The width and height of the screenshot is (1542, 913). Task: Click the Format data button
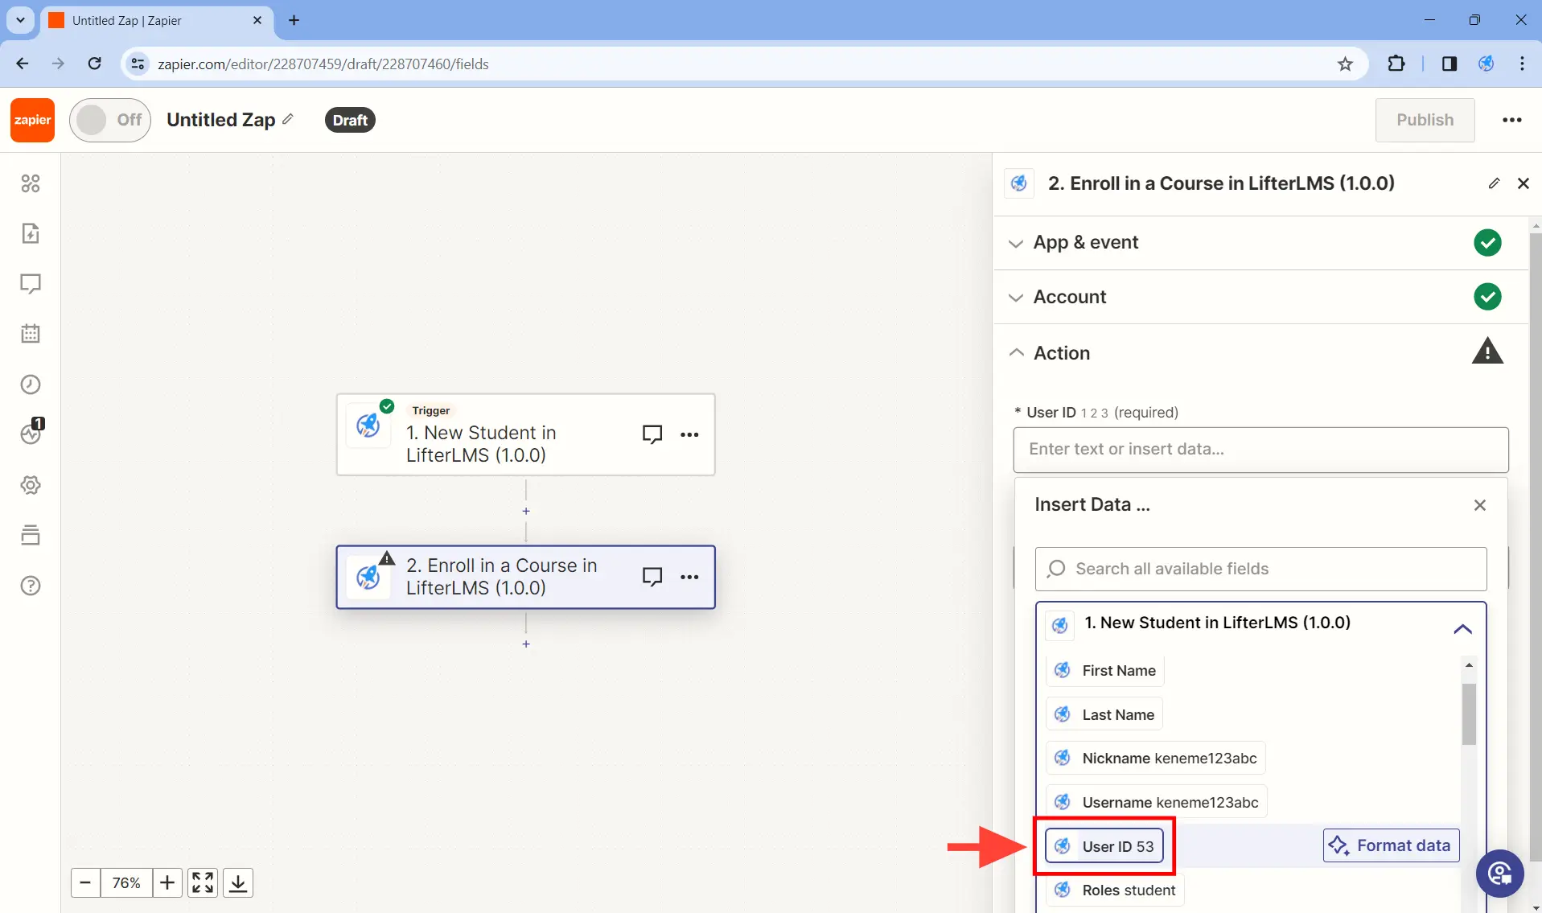(x=1391, y=845)
